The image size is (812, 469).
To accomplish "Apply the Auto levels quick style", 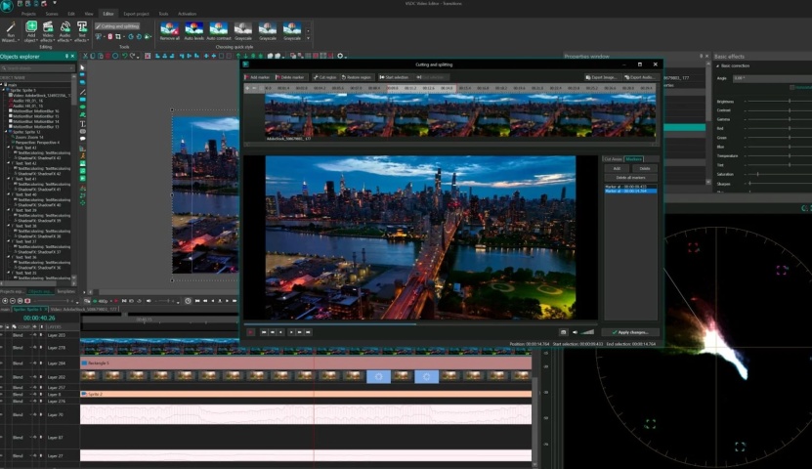I will coord(194,31).
